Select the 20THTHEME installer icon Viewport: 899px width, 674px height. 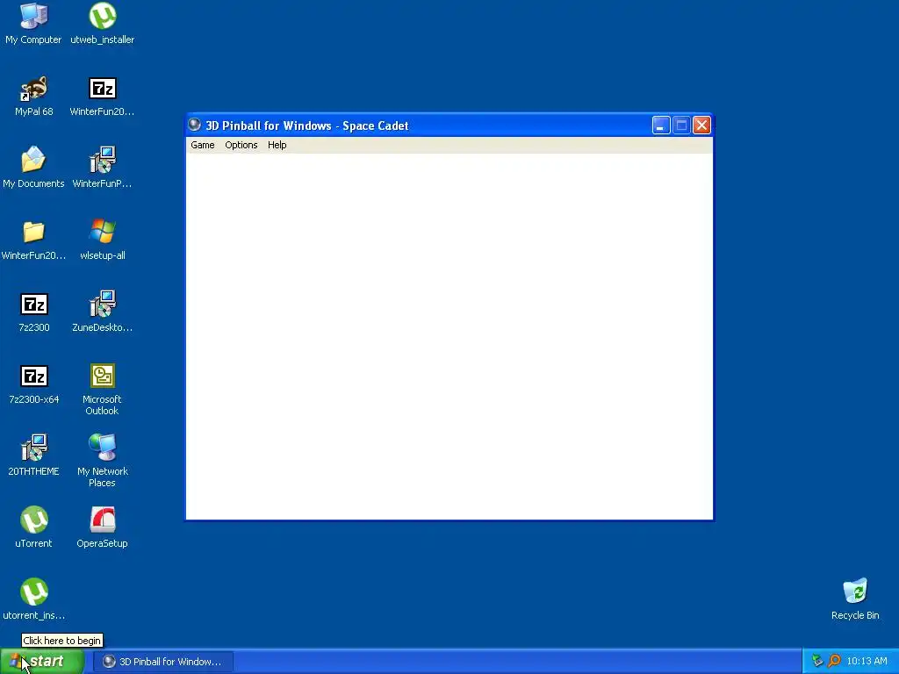(x=34, y=448)
